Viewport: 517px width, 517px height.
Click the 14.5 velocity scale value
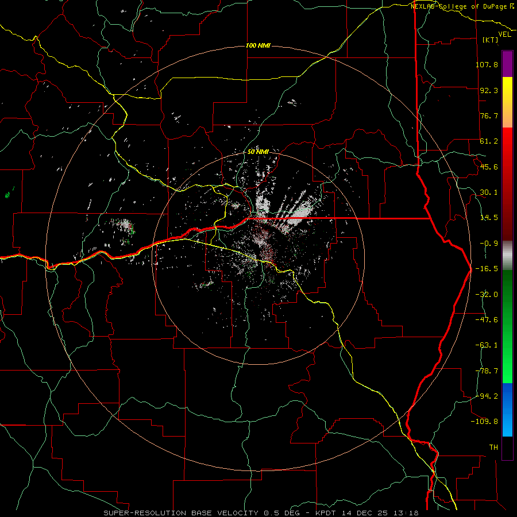489,218
